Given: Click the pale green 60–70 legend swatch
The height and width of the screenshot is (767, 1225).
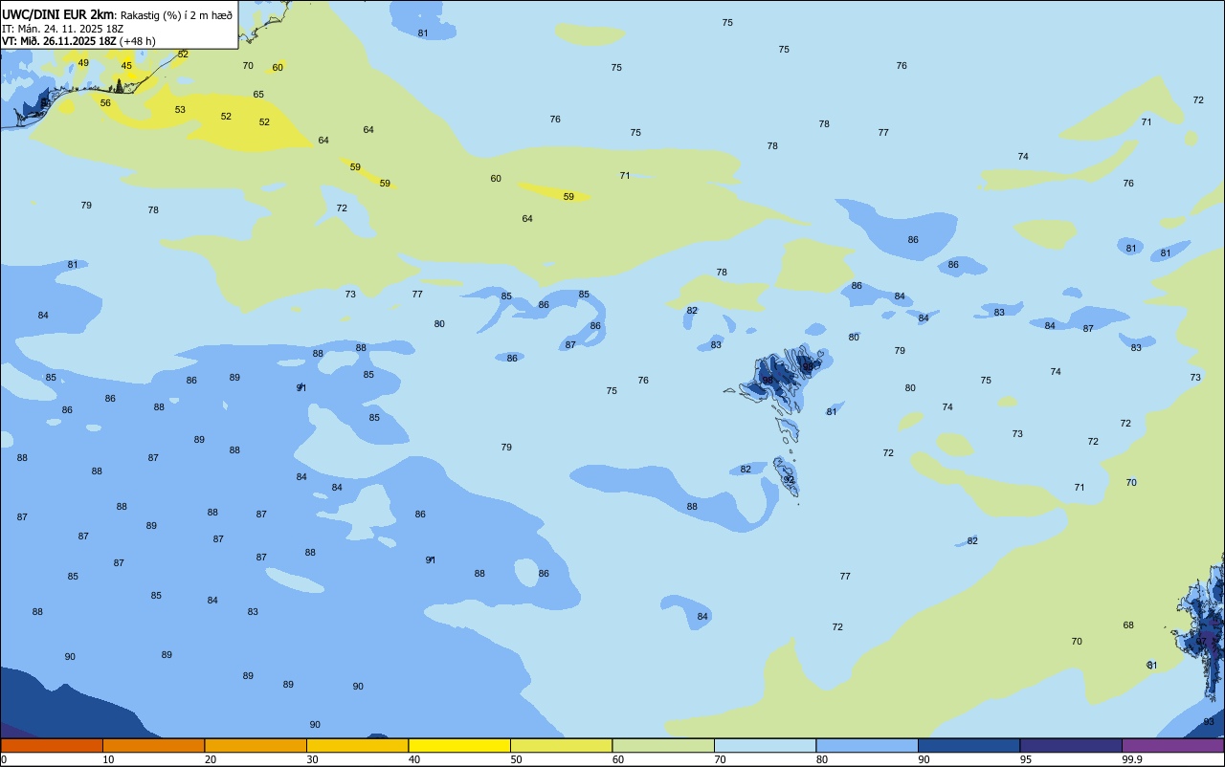Looking at the screenshot, I should pos(663,745).
